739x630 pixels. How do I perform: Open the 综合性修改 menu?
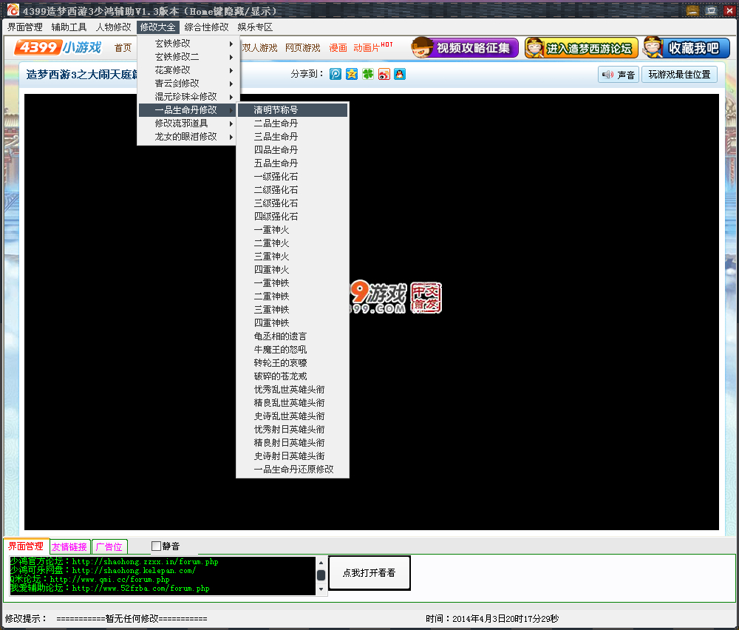206,27
